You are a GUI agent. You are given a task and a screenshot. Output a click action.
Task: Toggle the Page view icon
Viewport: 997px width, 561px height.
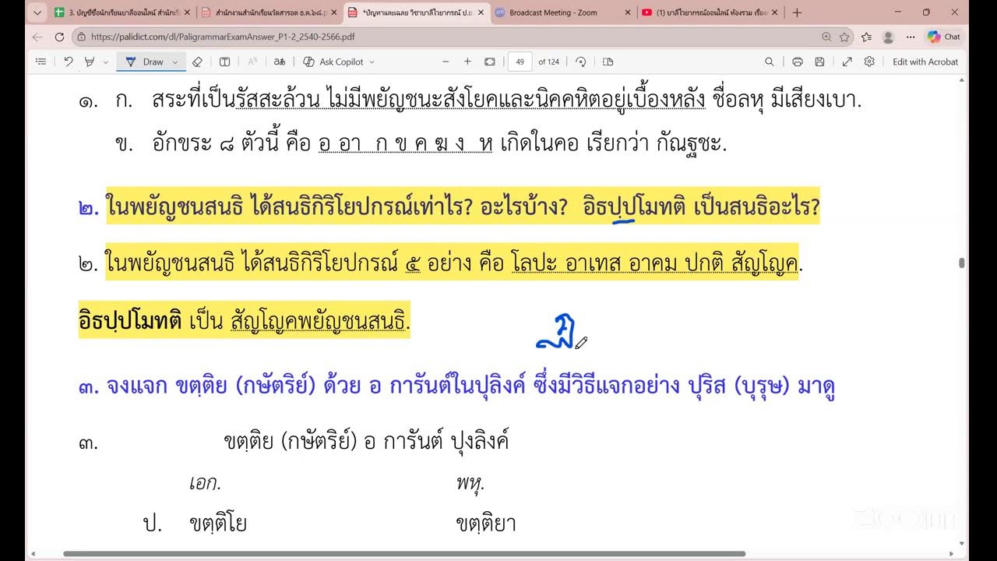tap(608, 62)
